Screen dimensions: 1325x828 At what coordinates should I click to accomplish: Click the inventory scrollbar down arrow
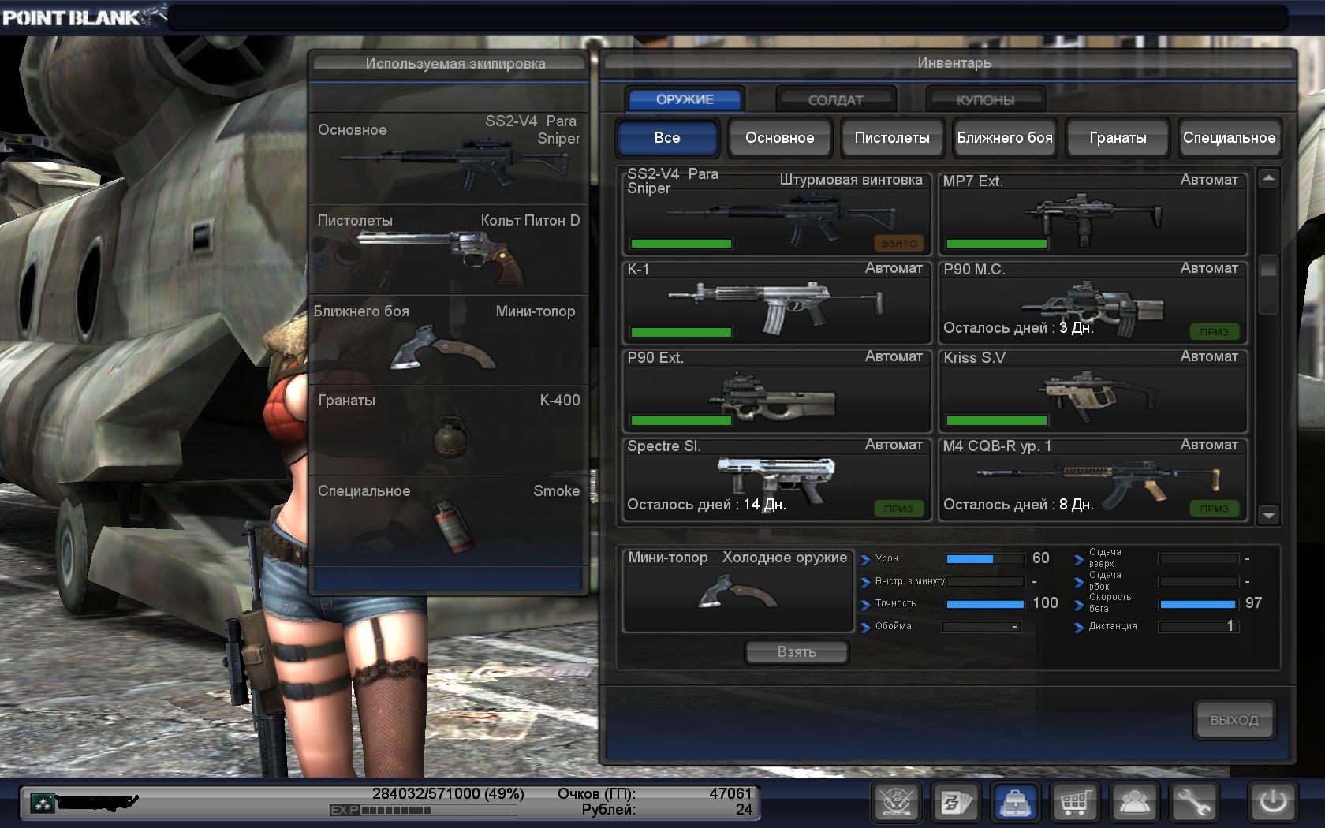point(1268,515)
